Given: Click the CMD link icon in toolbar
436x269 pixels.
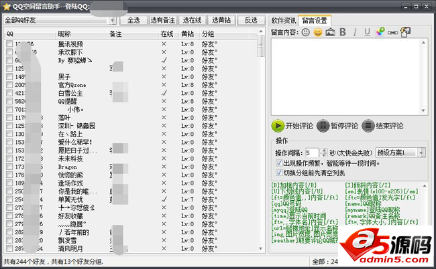Looking at the screenshot, I should coord(392,33).
